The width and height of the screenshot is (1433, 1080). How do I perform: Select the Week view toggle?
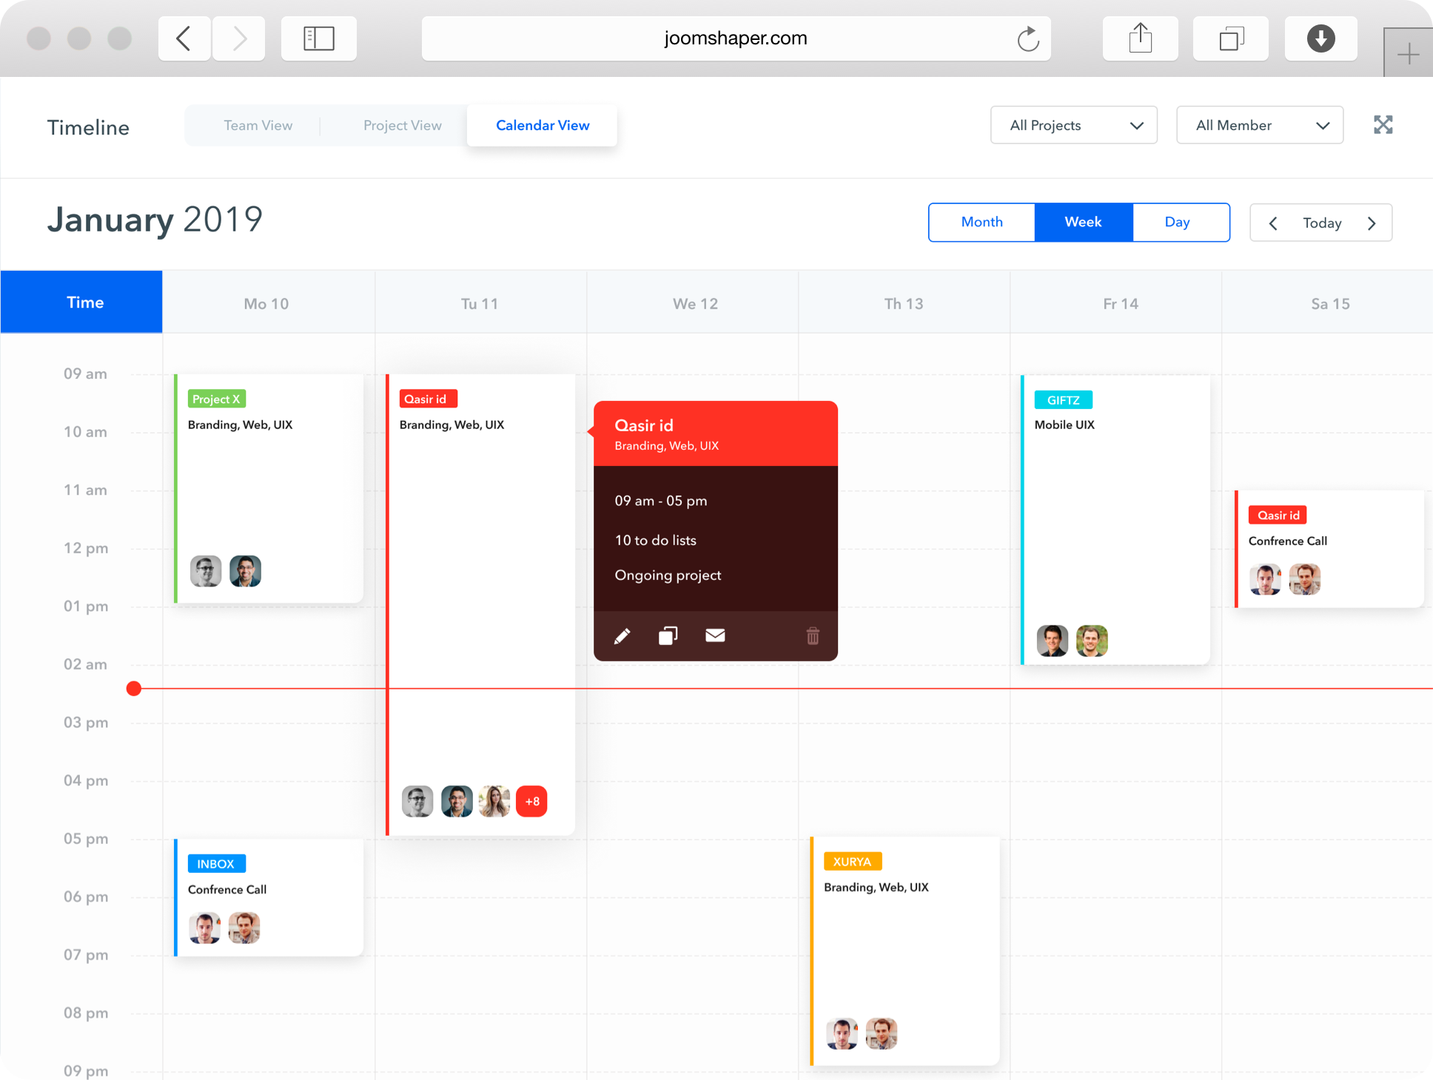(1083, 222)
